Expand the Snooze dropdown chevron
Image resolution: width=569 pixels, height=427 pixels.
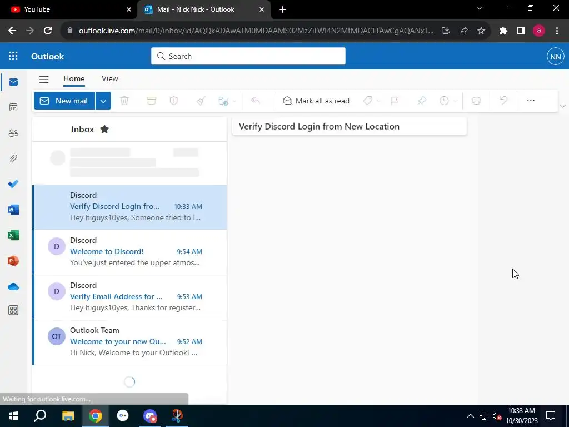click(456, 101)
